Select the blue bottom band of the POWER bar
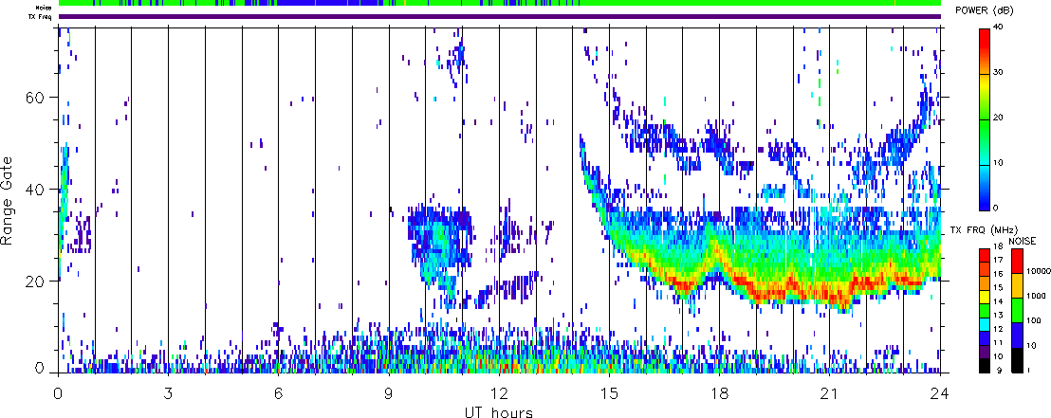The height and width of the screenshot is (418, 1051). [x=986, y=198]
